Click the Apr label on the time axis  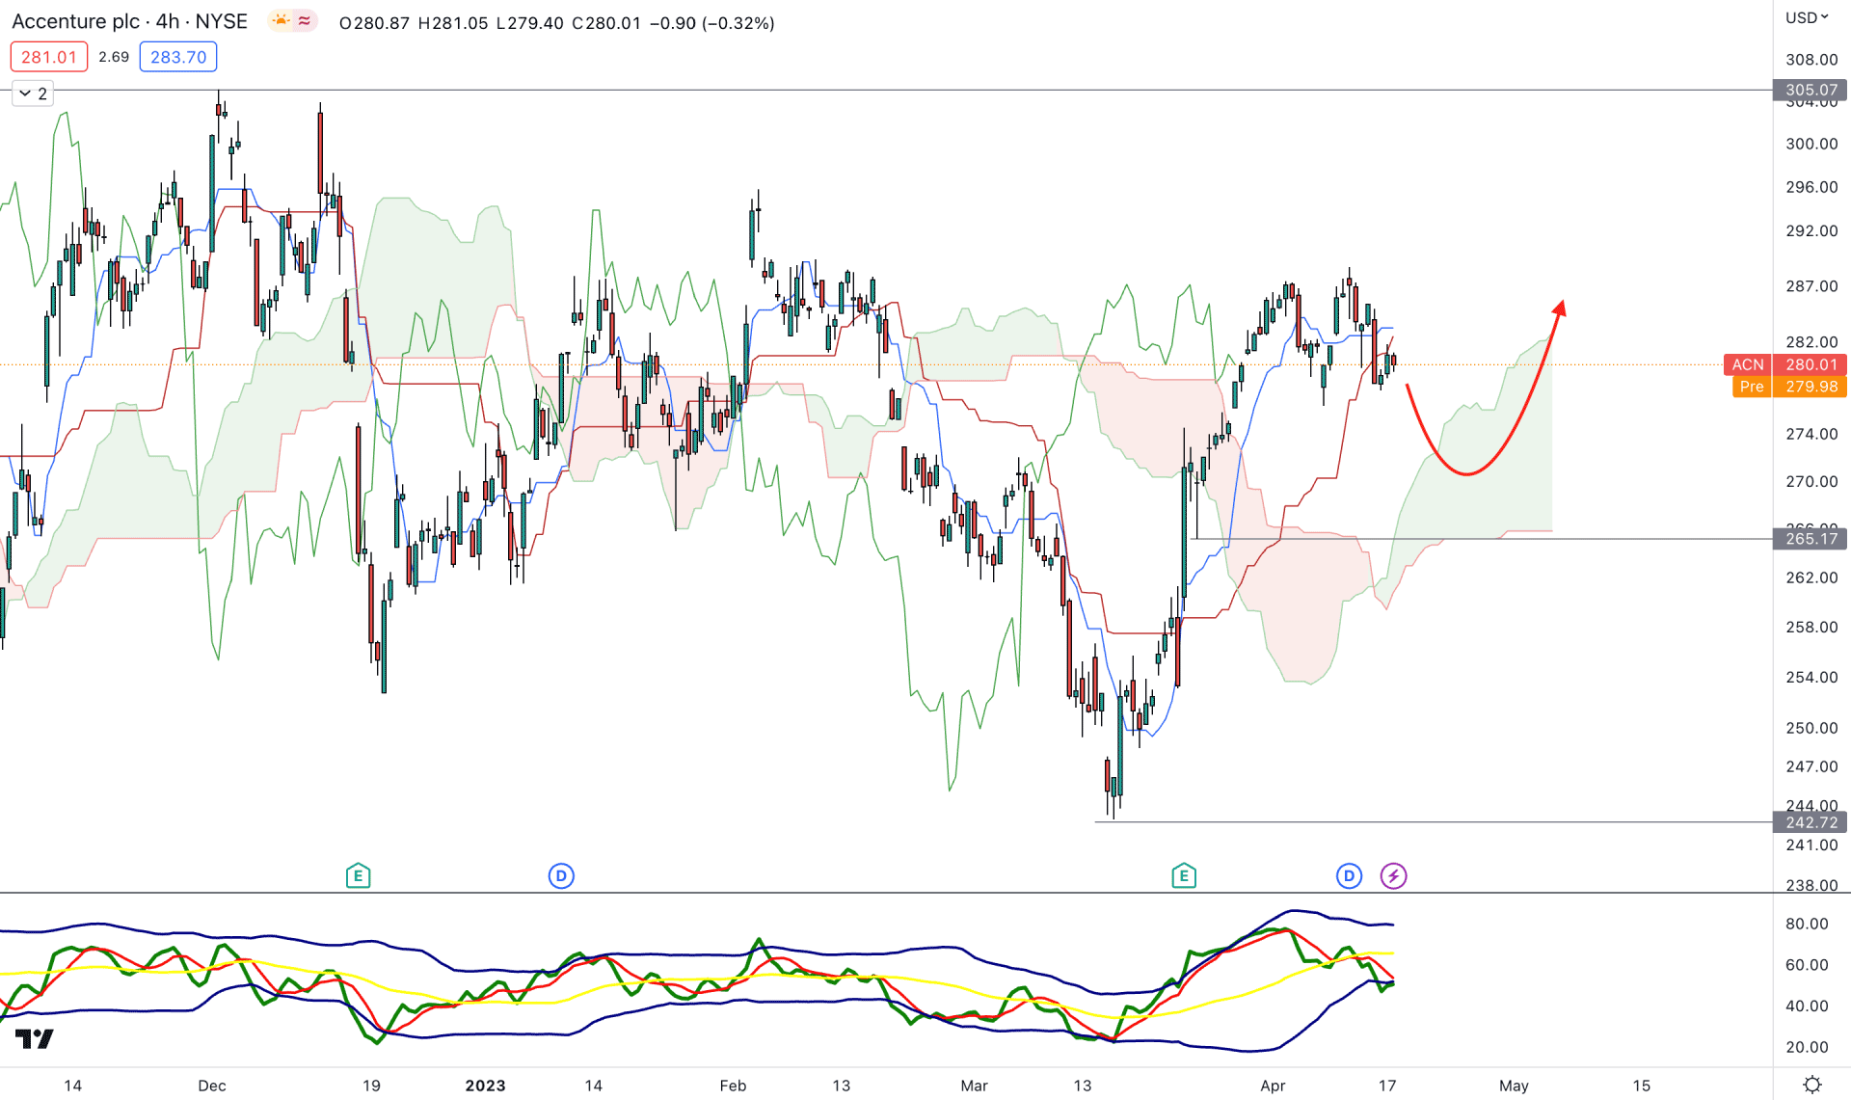[1273, 1086]
